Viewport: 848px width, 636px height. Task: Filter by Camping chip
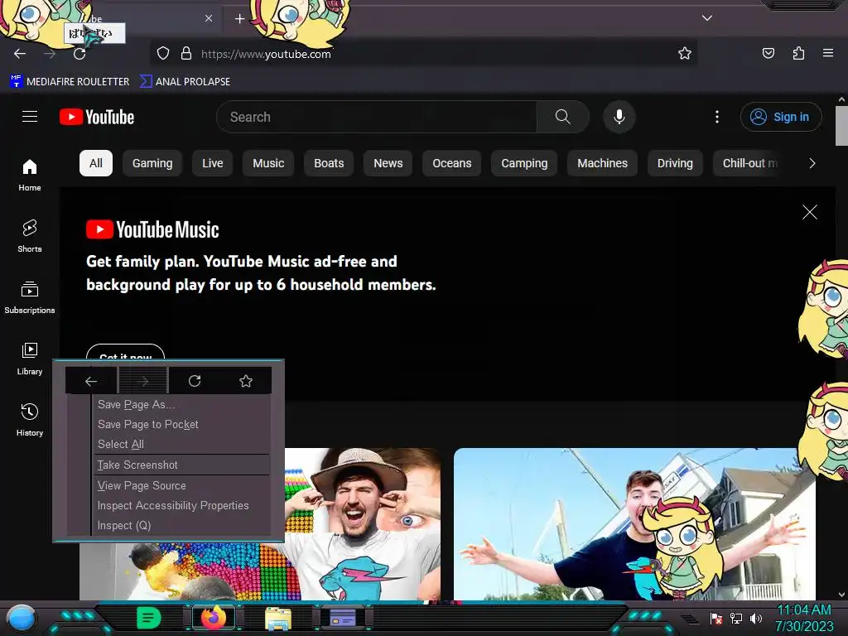(x=524, y=163)
